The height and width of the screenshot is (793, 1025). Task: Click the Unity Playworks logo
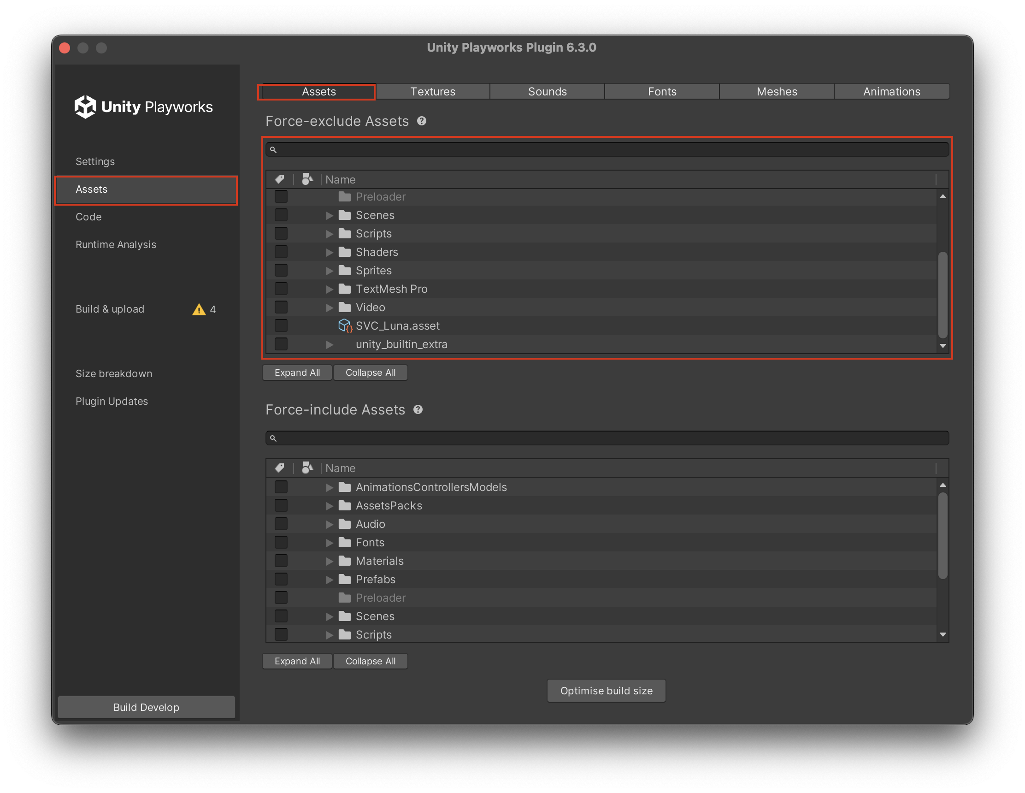[x=144, y=107]
